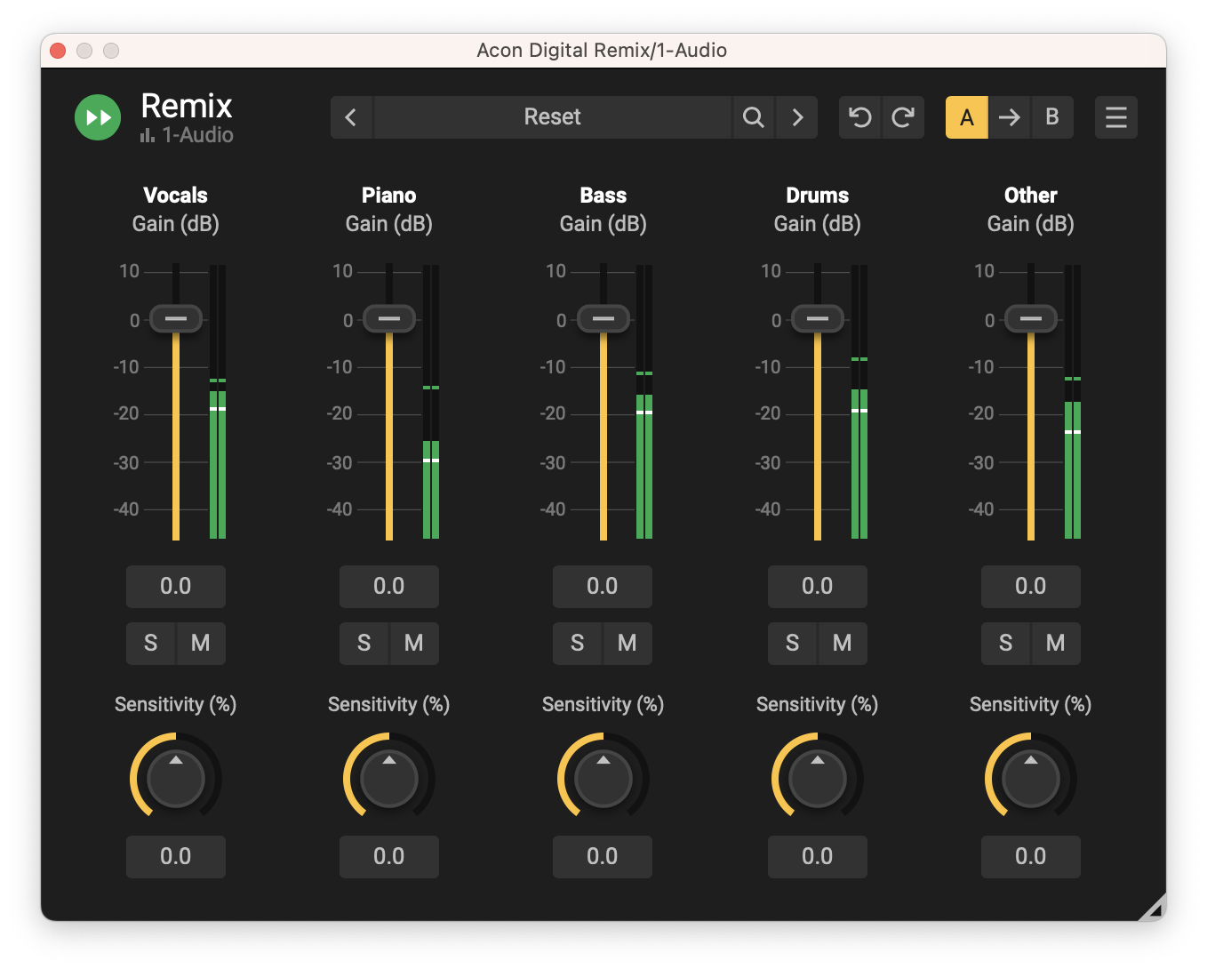Solo the Bass stem
Viewport: 1207px width, 969px height.
click(578, 643)
